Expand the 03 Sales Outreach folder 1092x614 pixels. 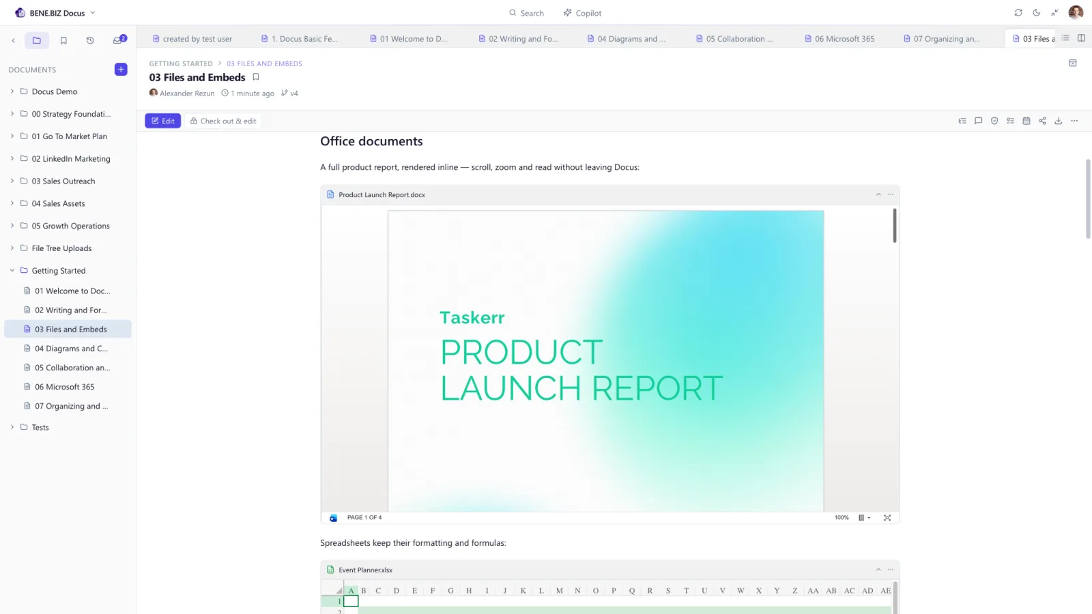point(12,181)
